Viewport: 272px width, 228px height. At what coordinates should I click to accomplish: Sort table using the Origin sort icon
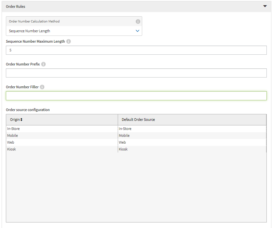pos(22,120)
